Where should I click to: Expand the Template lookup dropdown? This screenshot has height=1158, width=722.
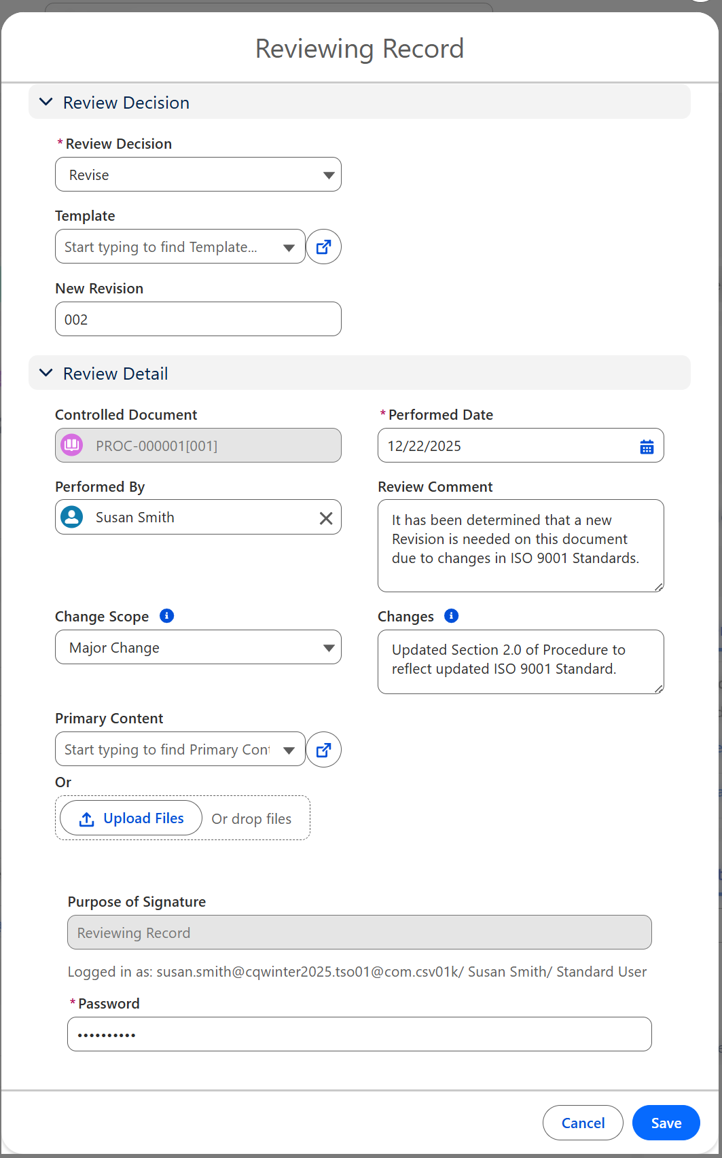[289, 248]
